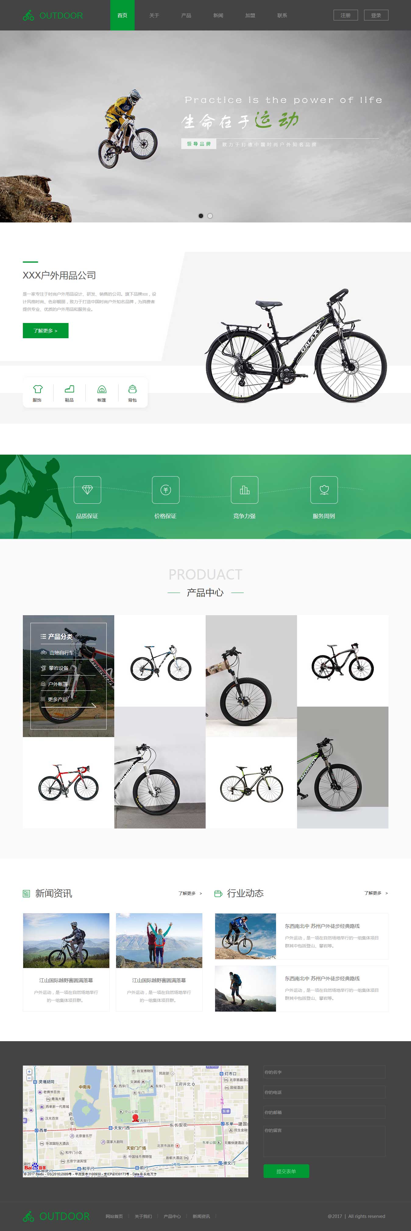Viewport: 411px width, 1231px height.
Task: Click the 服饰 clothing shirt icon
Action: pyautogui.click(x=37, y=389)
